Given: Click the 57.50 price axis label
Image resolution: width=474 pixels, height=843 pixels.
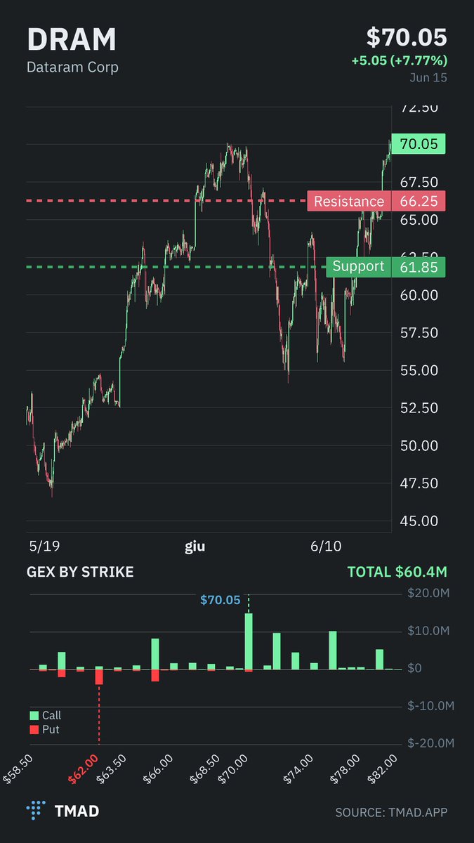Looking at the screenshot, I should pos(419,332).
